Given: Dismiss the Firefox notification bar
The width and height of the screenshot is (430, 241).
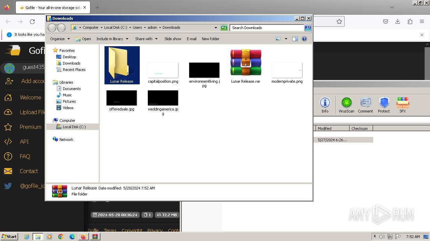Looking at the screenshot, I should [422, 34].
